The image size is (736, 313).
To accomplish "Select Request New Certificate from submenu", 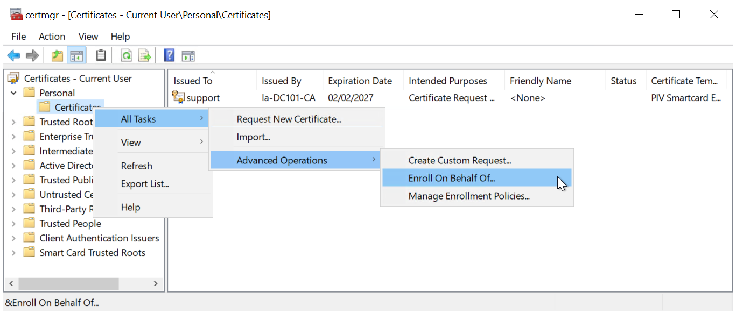I will tap(289, 119).
